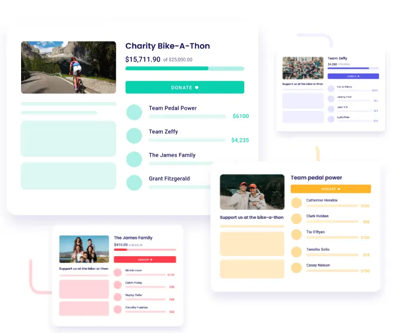Open the two friends photo on Team pedal power card
The height and width of the screenshot is (333, 401).
coord(252,192)
